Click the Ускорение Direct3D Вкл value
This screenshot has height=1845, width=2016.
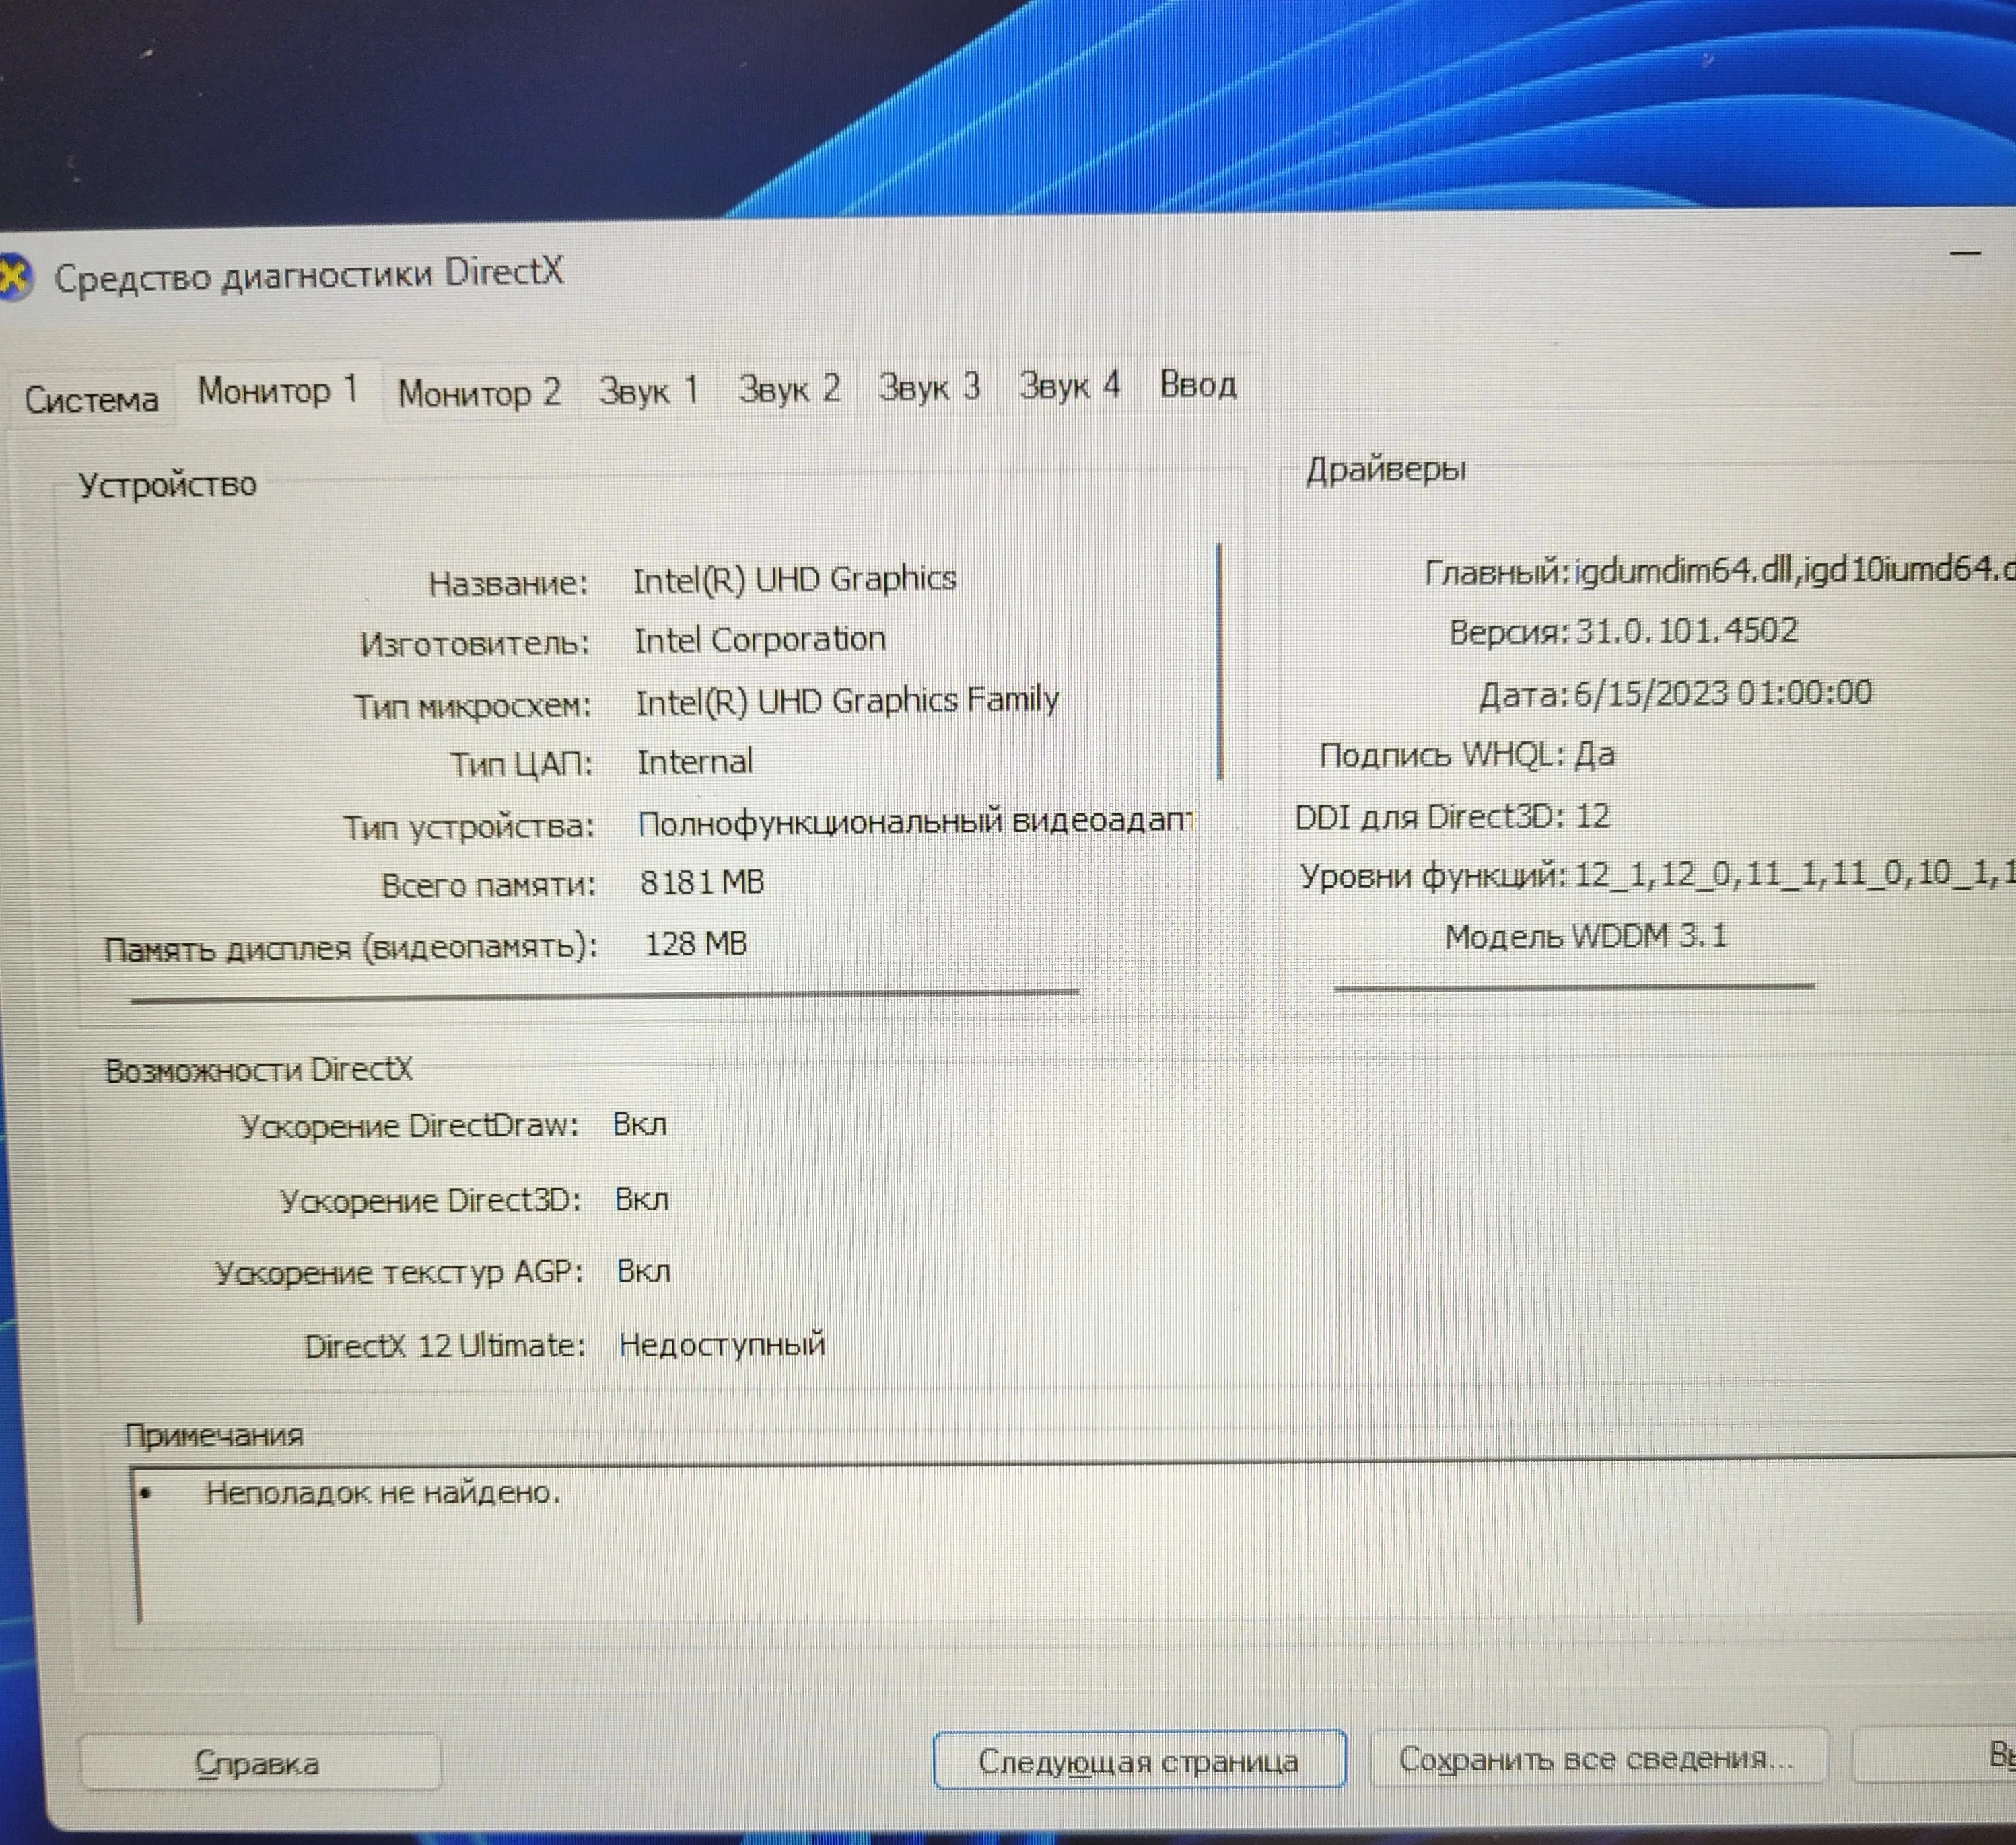pyautogui.click(x=642, y=1198)
